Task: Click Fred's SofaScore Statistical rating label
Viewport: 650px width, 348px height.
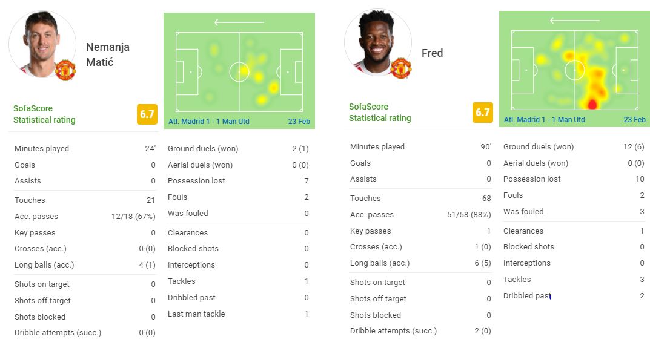Action: tap(380, 112)
